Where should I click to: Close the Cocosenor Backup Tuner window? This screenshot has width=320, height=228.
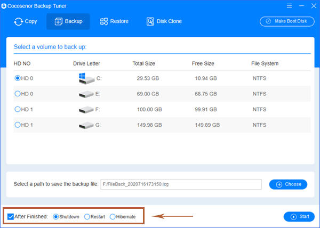[314, 6]
